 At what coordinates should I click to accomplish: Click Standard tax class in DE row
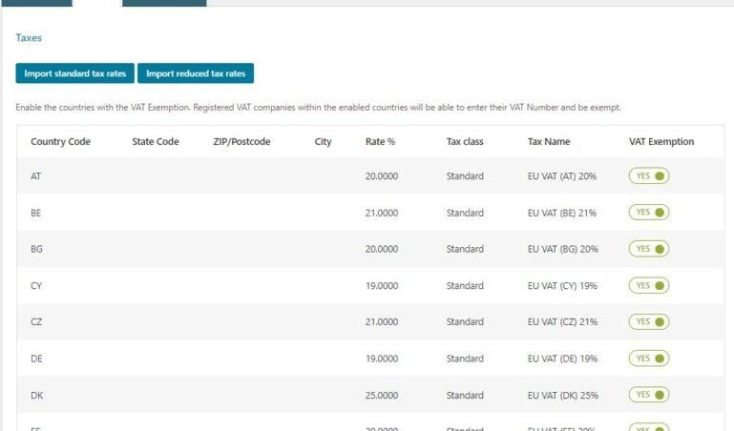465,359
